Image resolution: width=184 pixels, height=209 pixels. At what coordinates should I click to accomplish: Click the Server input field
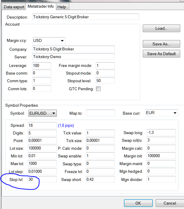(73, 57)
